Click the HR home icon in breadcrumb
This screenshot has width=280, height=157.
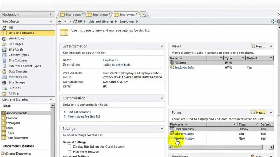[75, 21]
